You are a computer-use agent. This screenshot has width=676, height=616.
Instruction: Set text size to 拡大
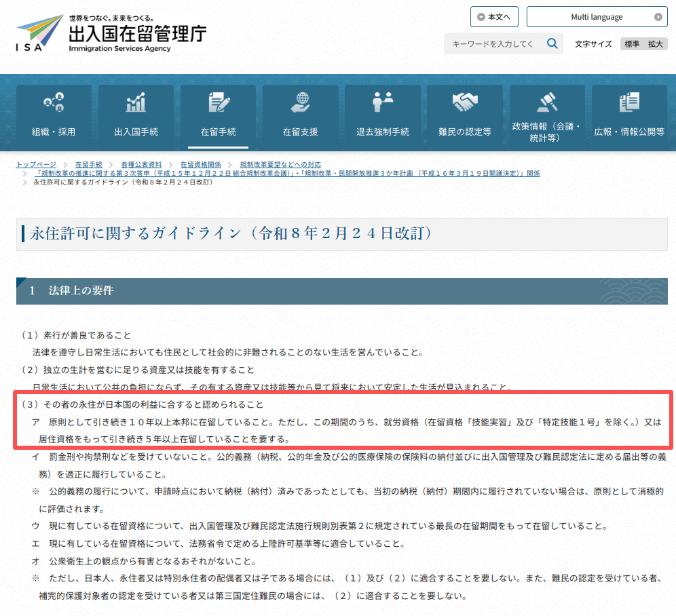[656, 44]
